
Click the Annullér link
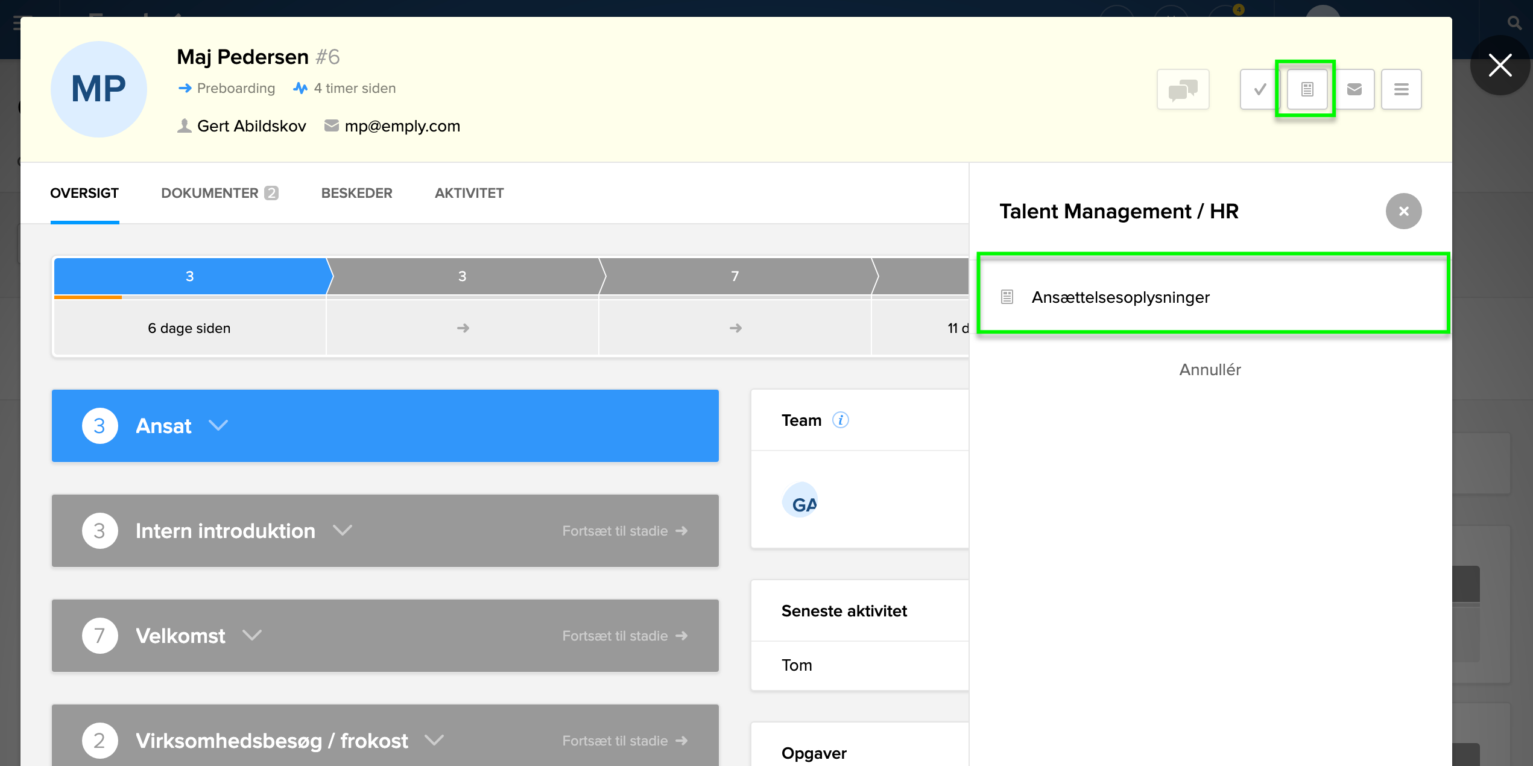click(x=1210, y=370)
